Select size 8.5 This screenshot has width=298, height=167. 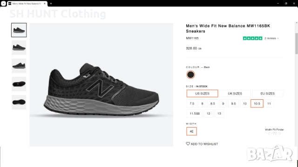pos(213,103)
